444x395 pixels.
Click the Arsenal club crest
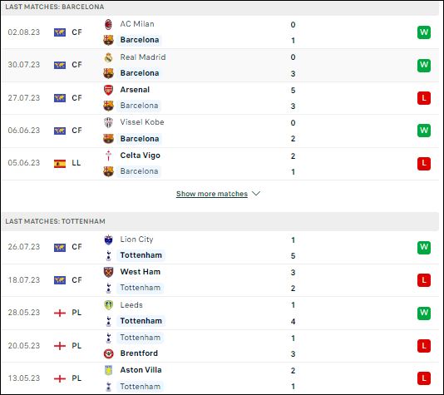(x=108, y=90)
